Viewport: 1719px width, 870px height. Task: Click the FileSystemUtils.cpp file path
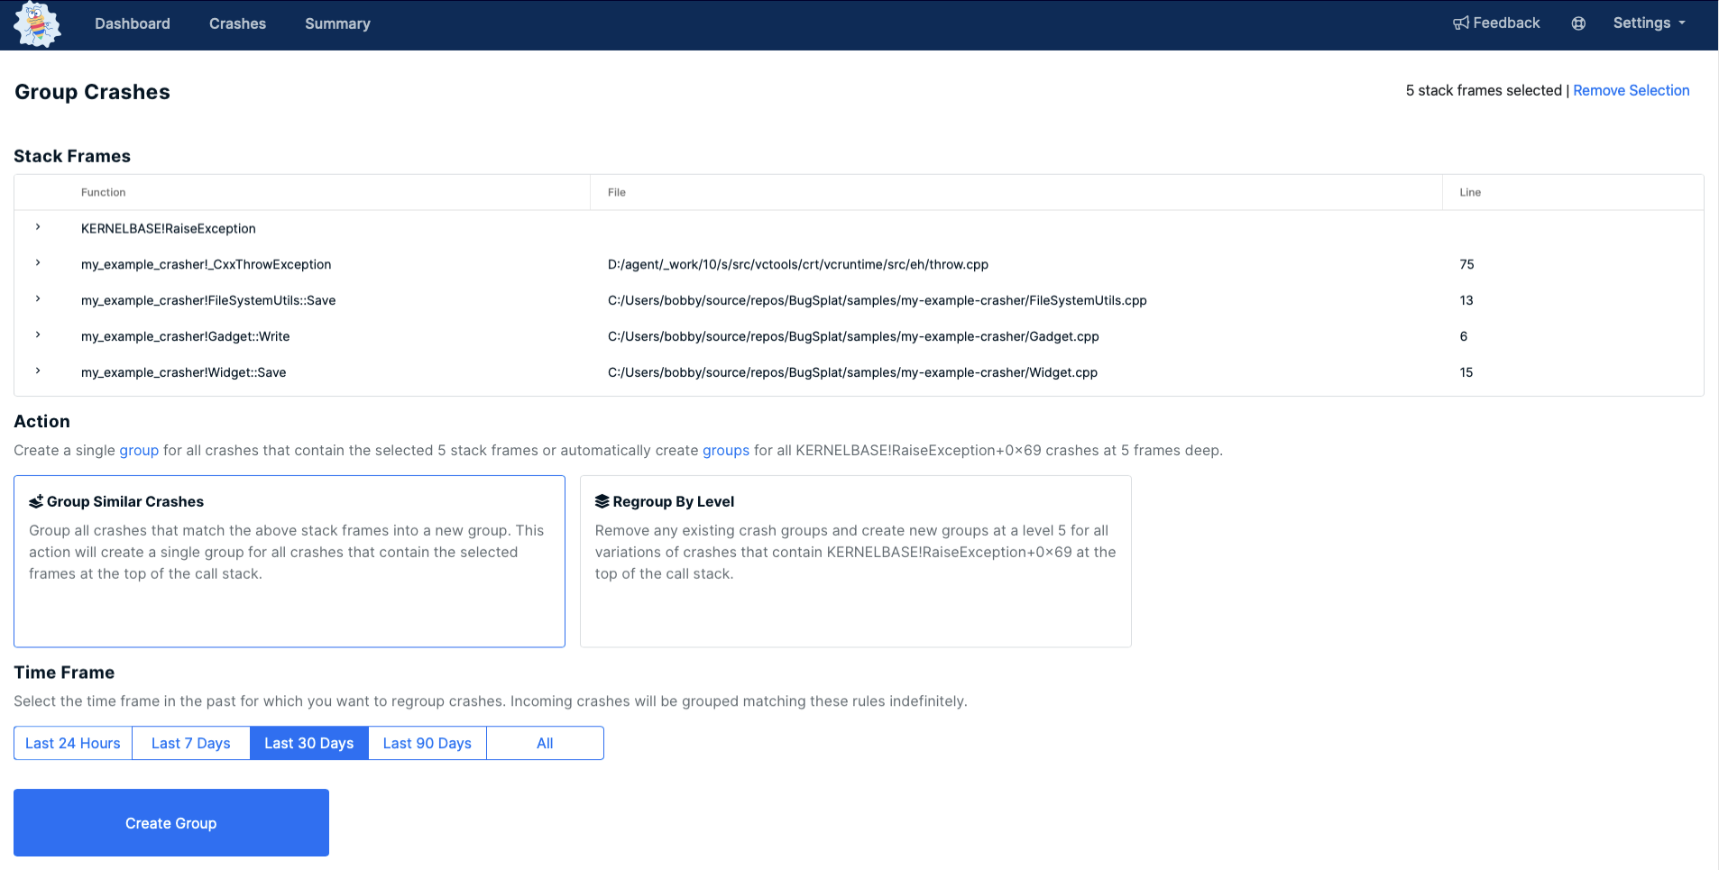point(878,300)
